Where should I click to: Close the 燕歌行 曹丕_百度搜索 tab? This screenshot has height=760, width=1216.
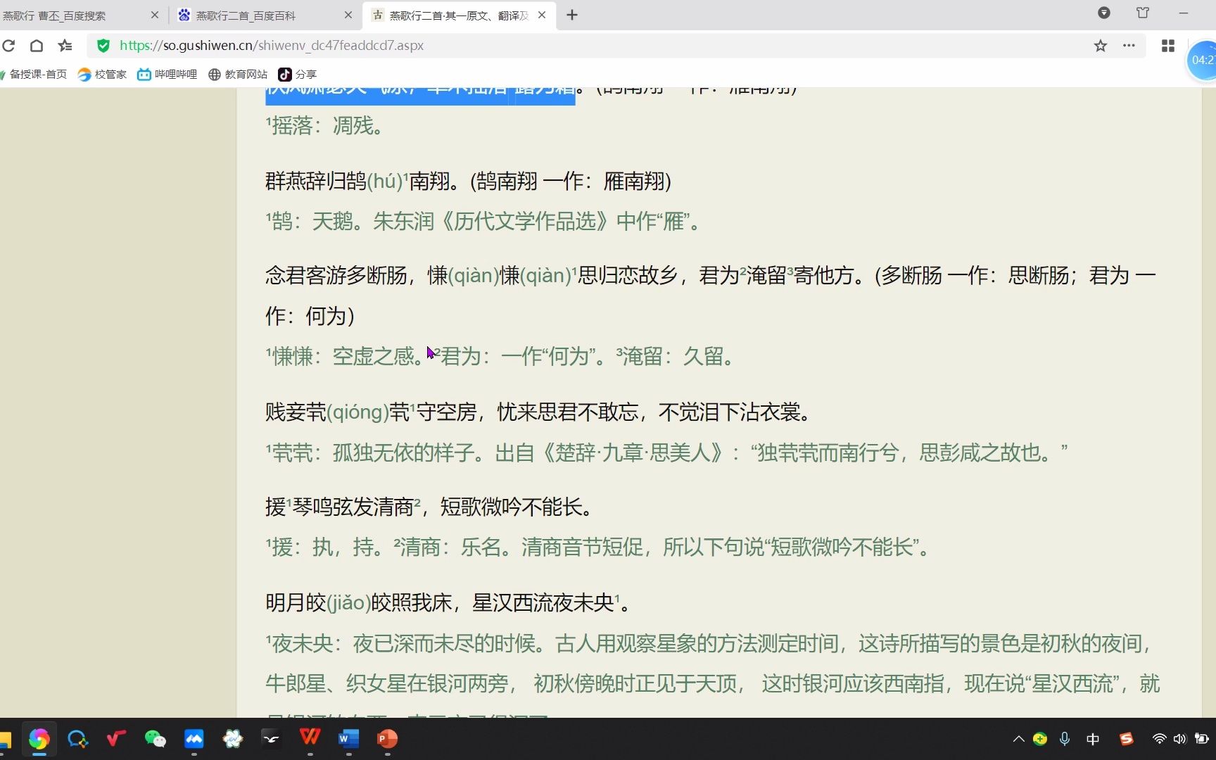pyautogui.click(x=155, y=15)
